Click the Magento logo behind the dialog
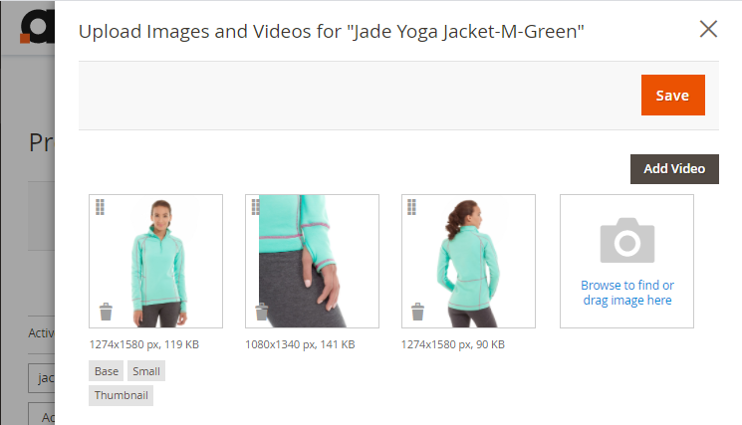The height and width of the screenshot is (425, 742). coord(38,27)
